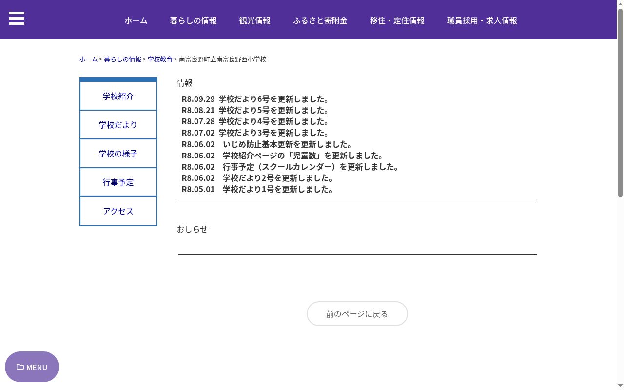The width and height of the screenshot is (624, 390).
Task: Click the いじめ防止基本更新 update entry
Action: (268, 144)
